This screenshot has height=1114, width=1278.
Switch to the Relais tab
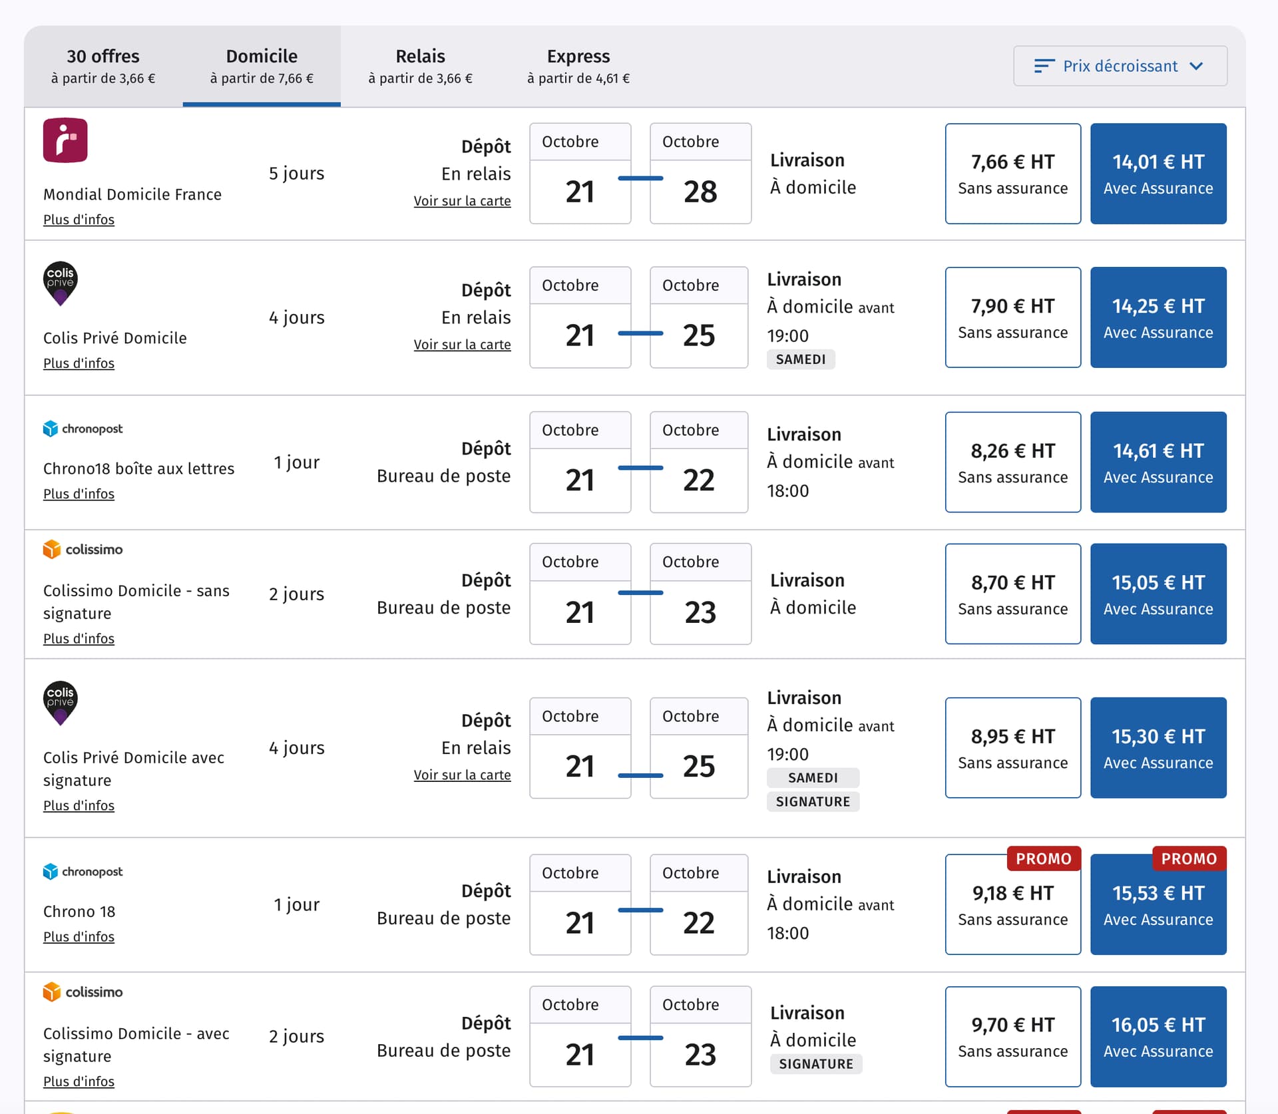pos(420,66)
